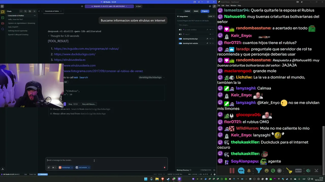This screenshot has width=325, height=182.
Task: Open the Discover search sidebar icon
Action: pos(3,29)
